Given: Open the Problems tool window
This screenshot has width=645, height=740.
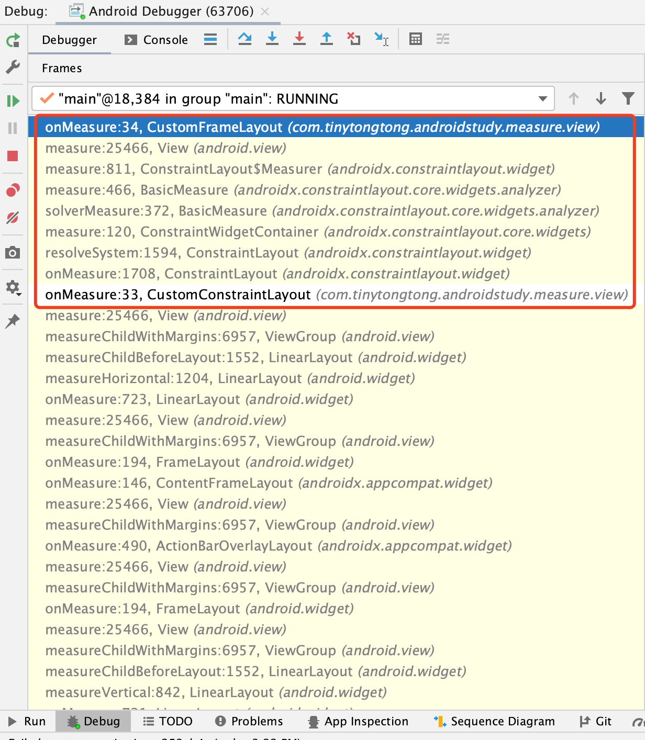Looking at the screenshot, I should pyautogui.click(x=249, y=721).
